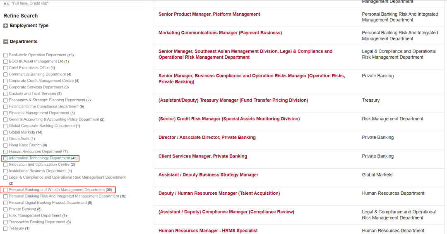Click the Refine Search heading
This screenshot has width=447, height=234.
(21, 16)
